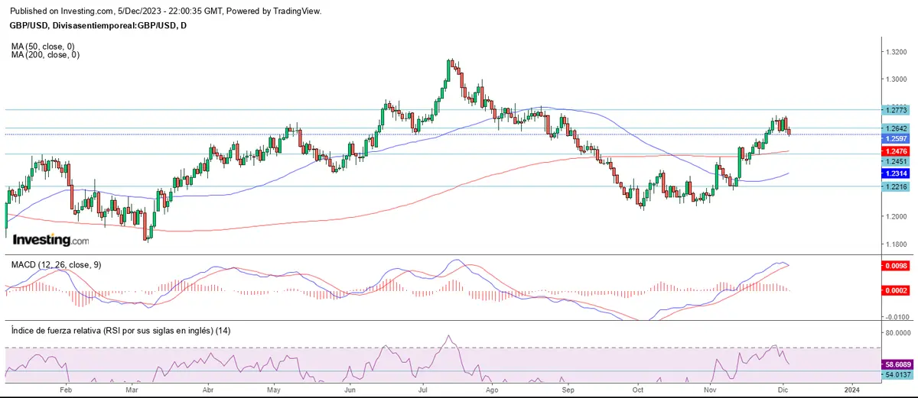This screenshot has width=918, height=398.
Task: Click the red 0.0098 MACD value tag
Action: (894, 266)
